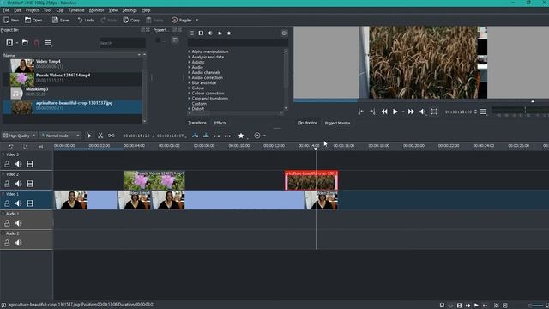Image resolution: width=549 pixels, height=309 pixels.
Task: Open the Render button dropdown arrow
Action: pos(196,20)
